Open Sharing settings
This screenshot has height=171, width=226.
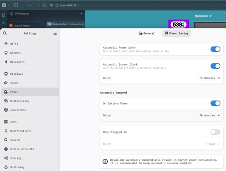tap(30, 158)
